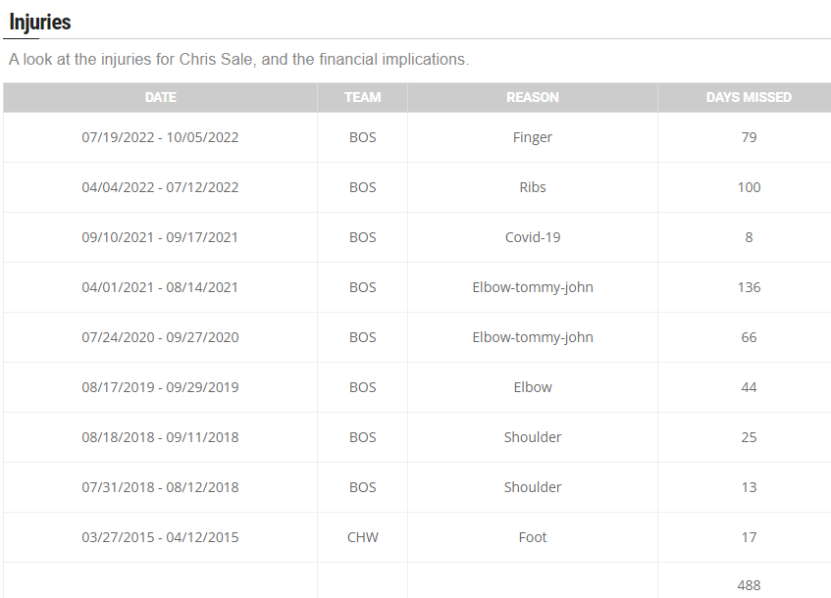Click the DAYS MISSED column header
This screenshot has height=598, width=831.
pyautogui.click(x=749, y=97)
